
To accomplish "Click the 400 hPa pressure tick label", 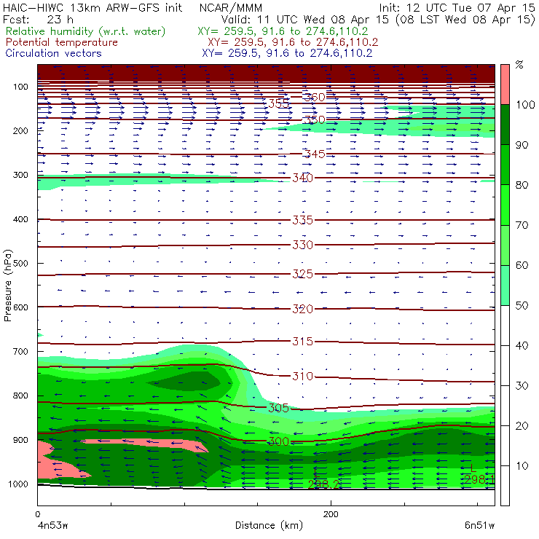I will click(20, 219).
